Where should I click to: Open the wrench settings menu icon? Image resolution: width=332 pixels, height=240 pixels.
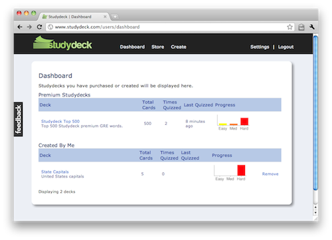click(x=312, y=27)
